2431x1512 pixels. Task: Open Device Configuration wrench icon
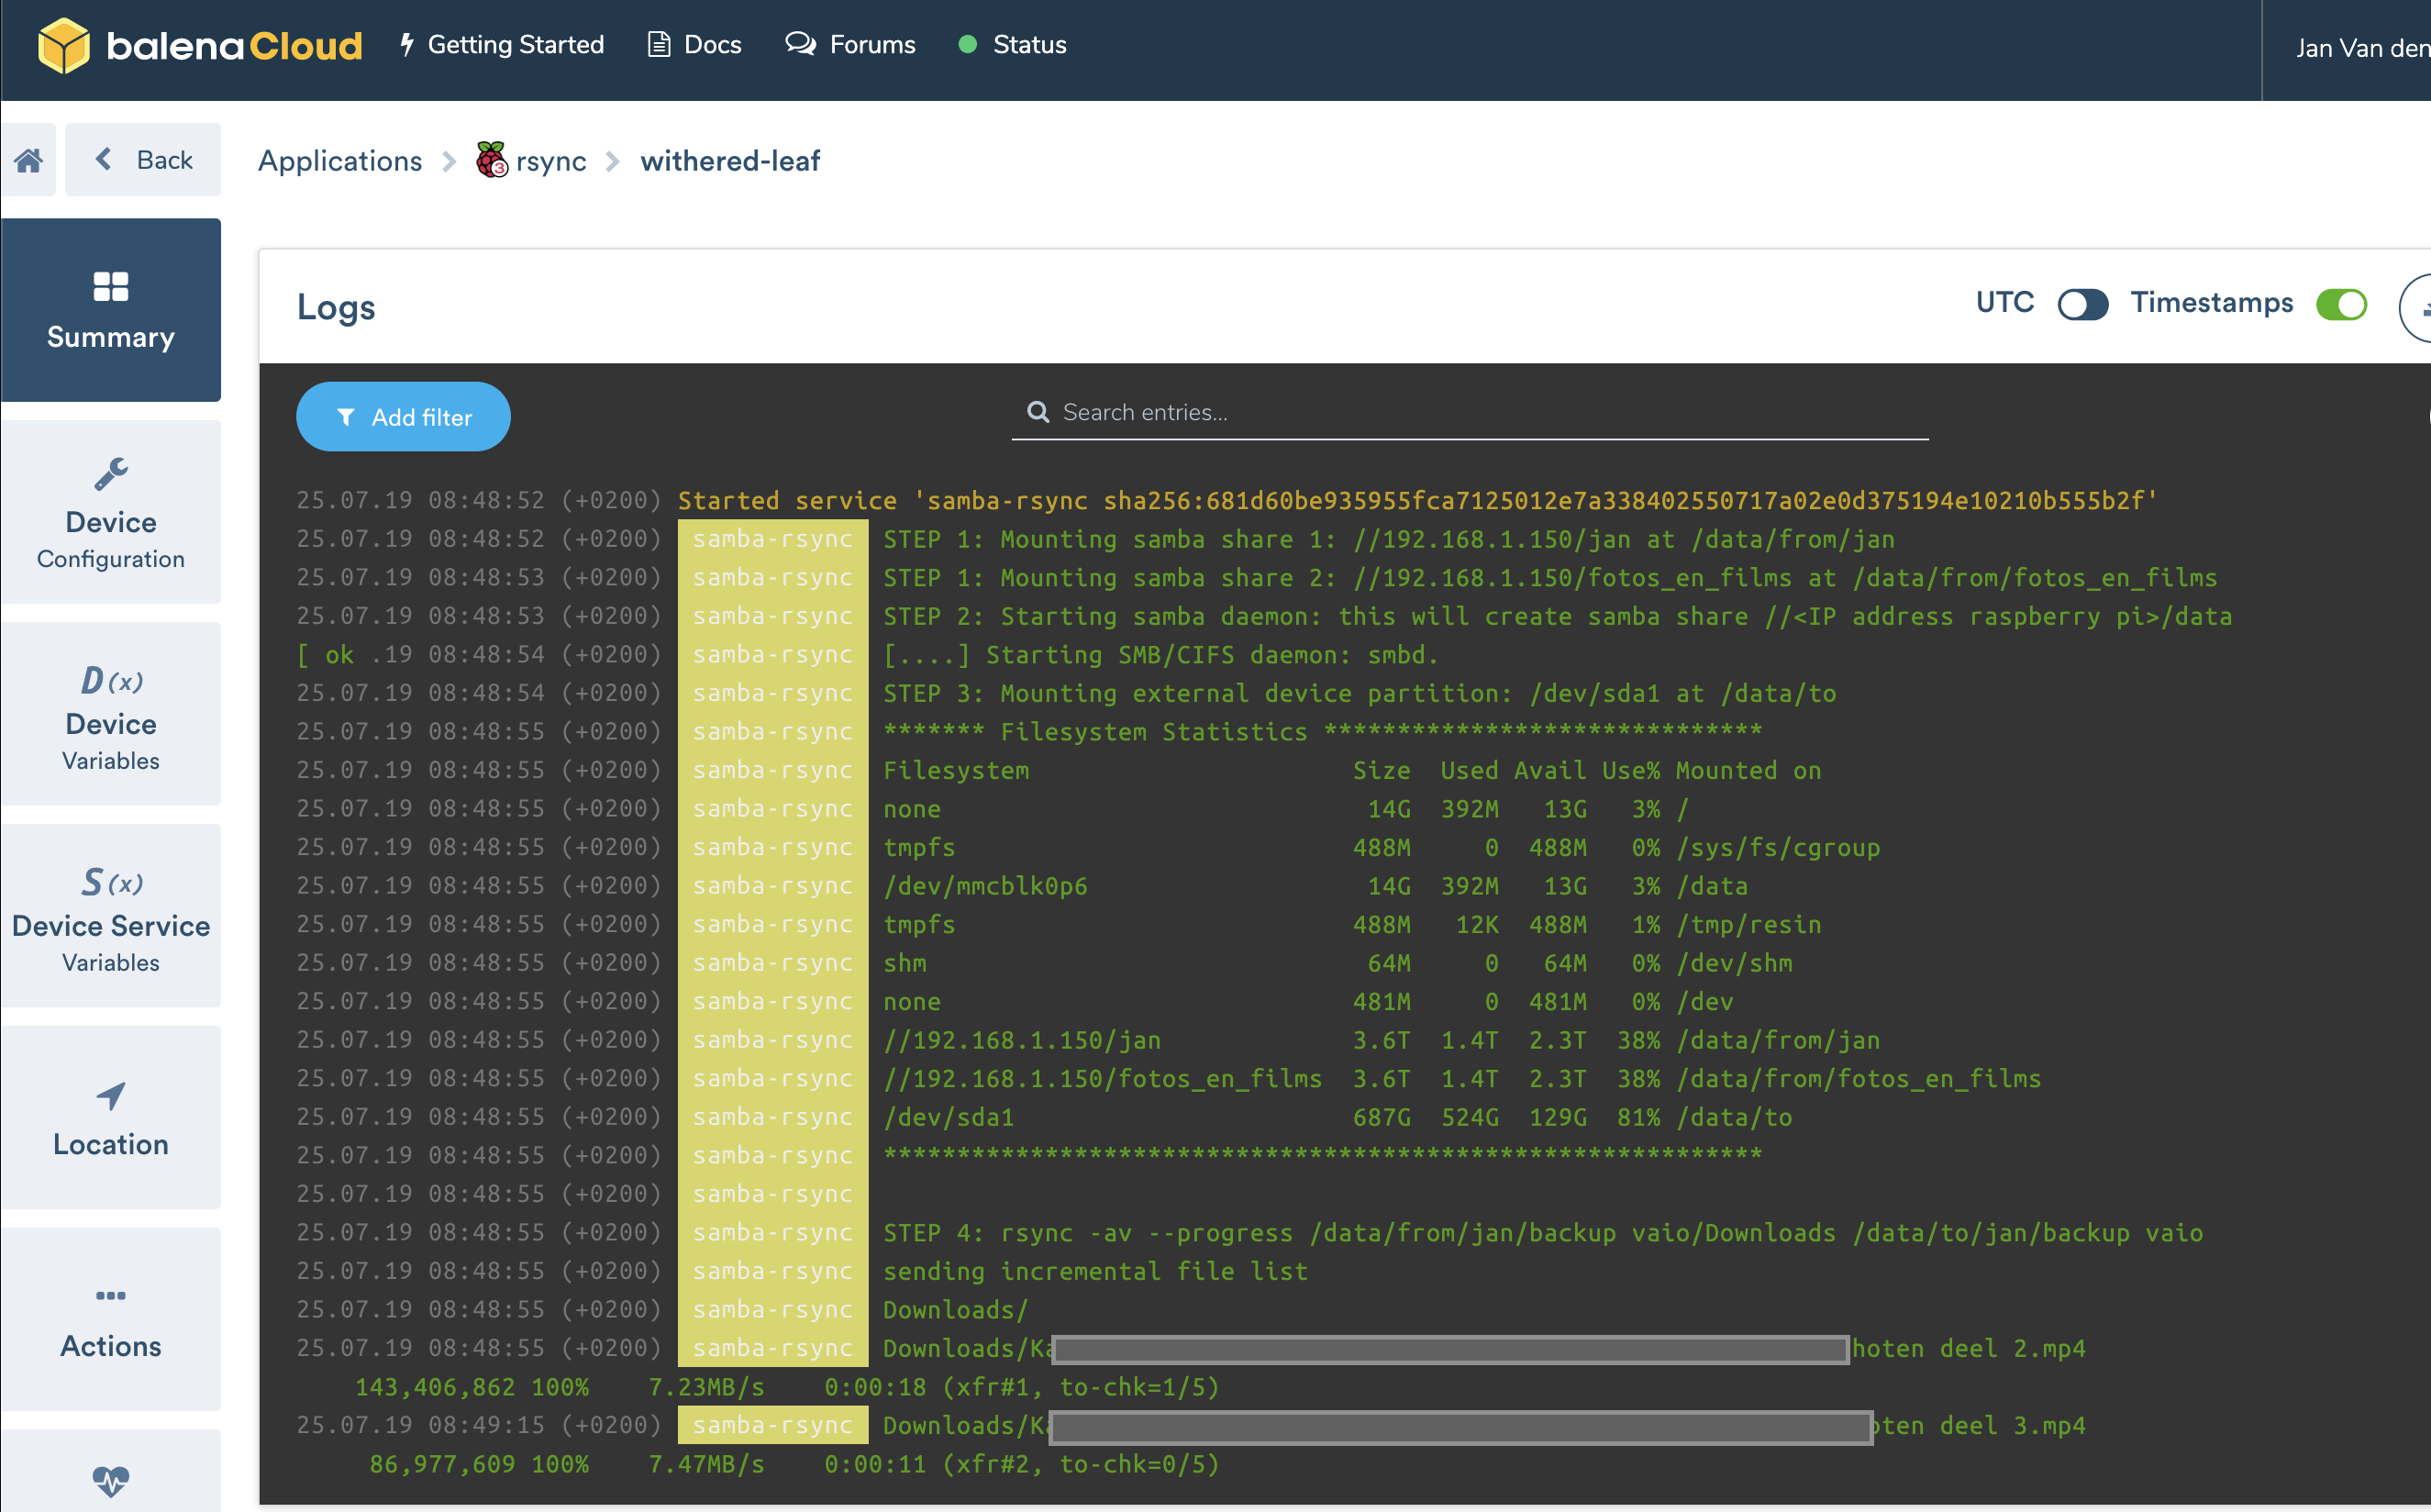110,474
